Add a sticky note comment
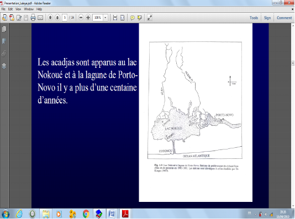This screenshot has height=219, width=295. click(x=133, y=18)
